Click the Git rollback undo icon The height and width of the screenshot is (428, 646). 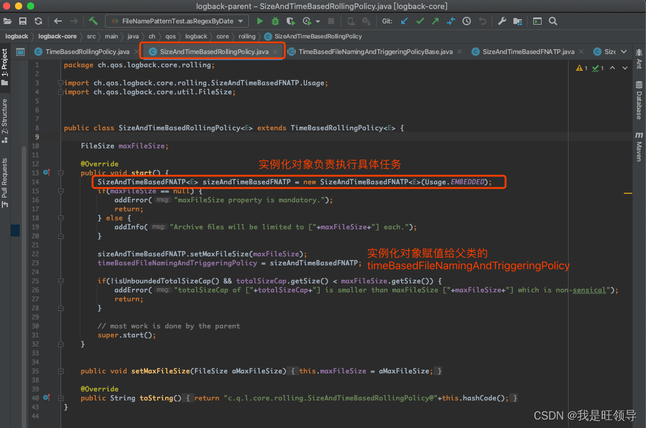pyautogui.click(x=482, y=21)
